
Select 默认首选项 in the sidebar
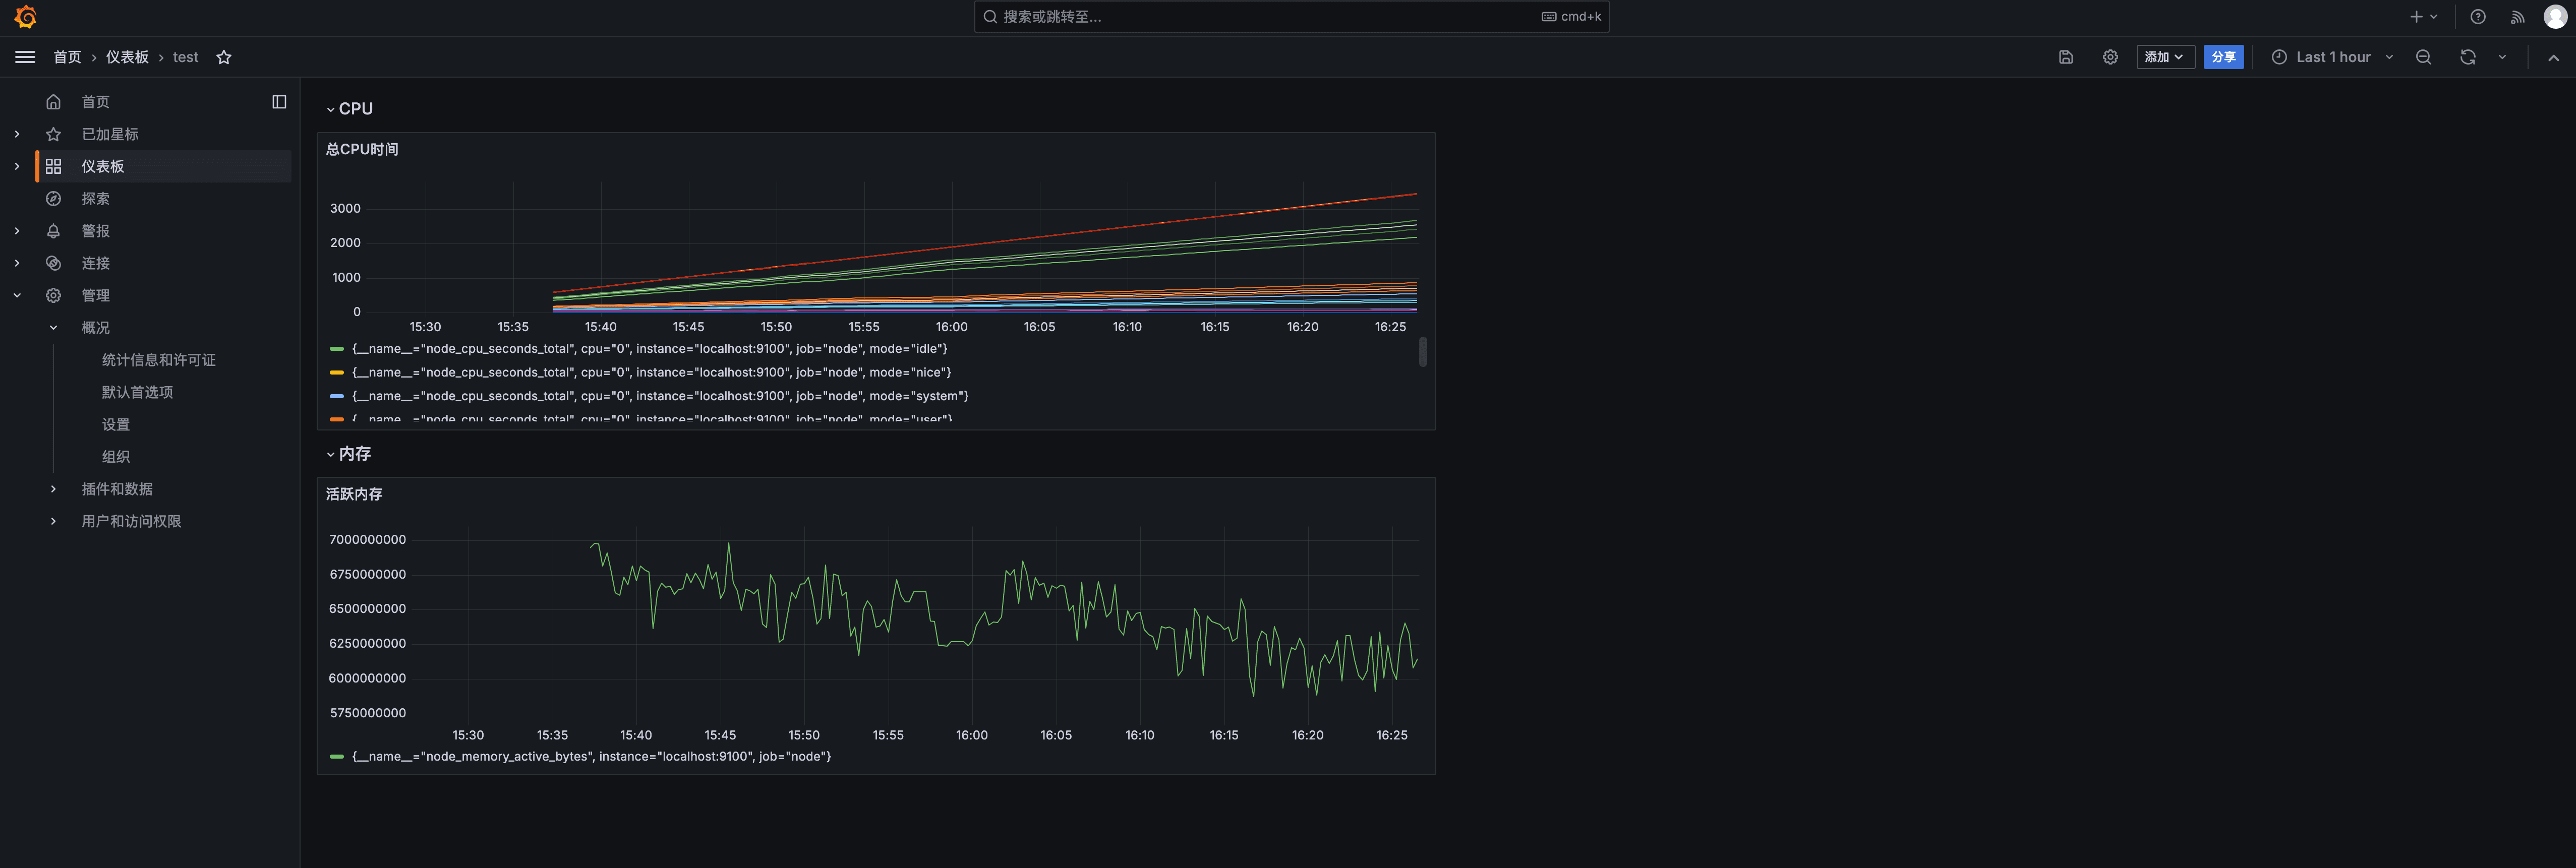coord(137,392)
